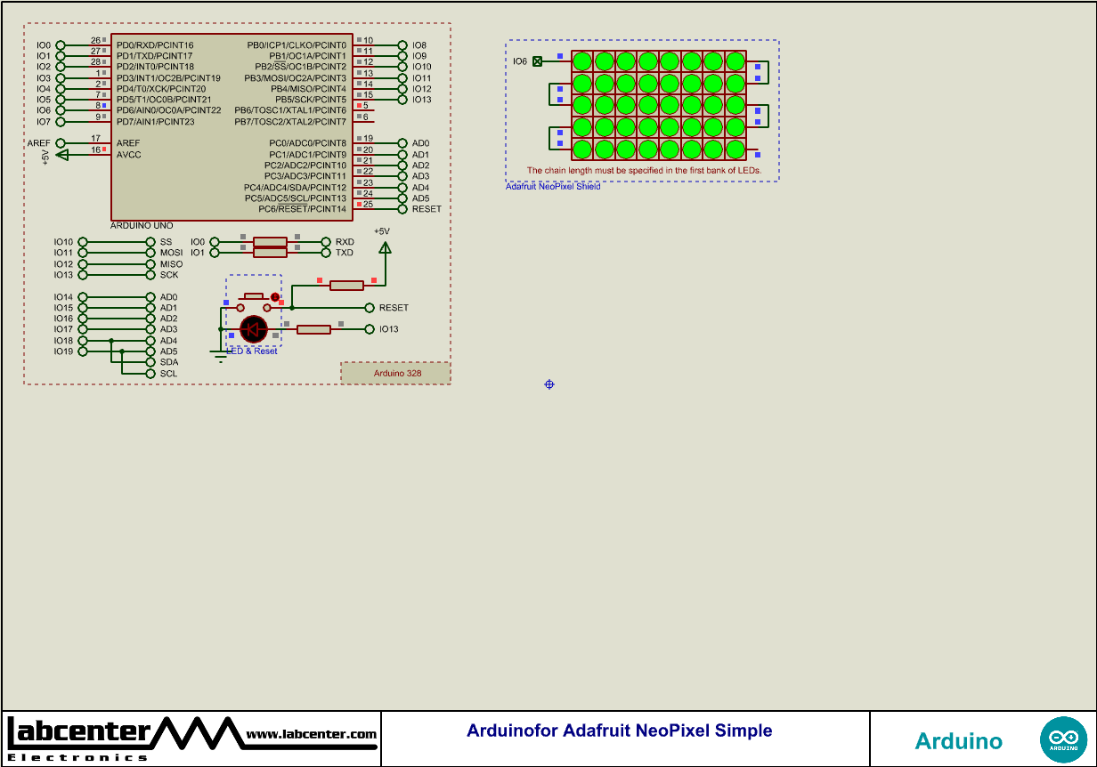
Task: Click the Arduino logo in the title block
Action: pyautogui.click(x=1065, y=739)
